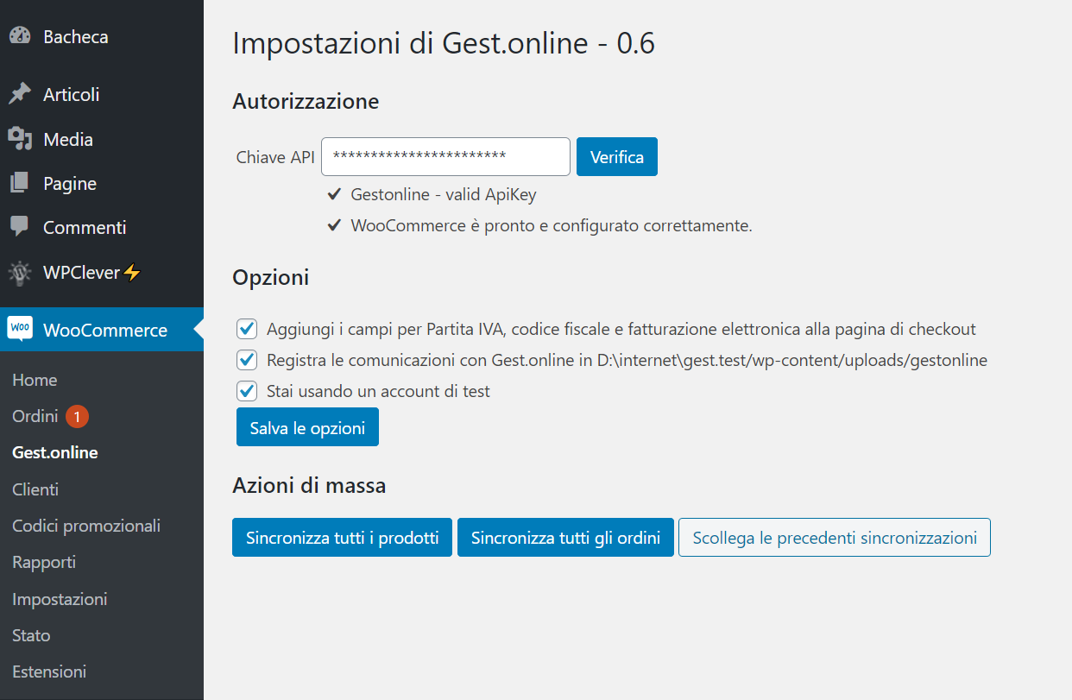The image size is (1072, 700).
Task: Open WooCommerce Home submenu
Action: click(35, 380)
